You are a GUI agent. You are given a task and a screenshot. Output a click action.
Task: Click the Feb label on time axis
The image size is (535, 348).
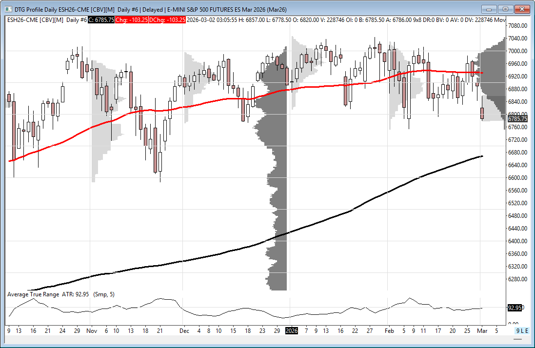point(388,330)
